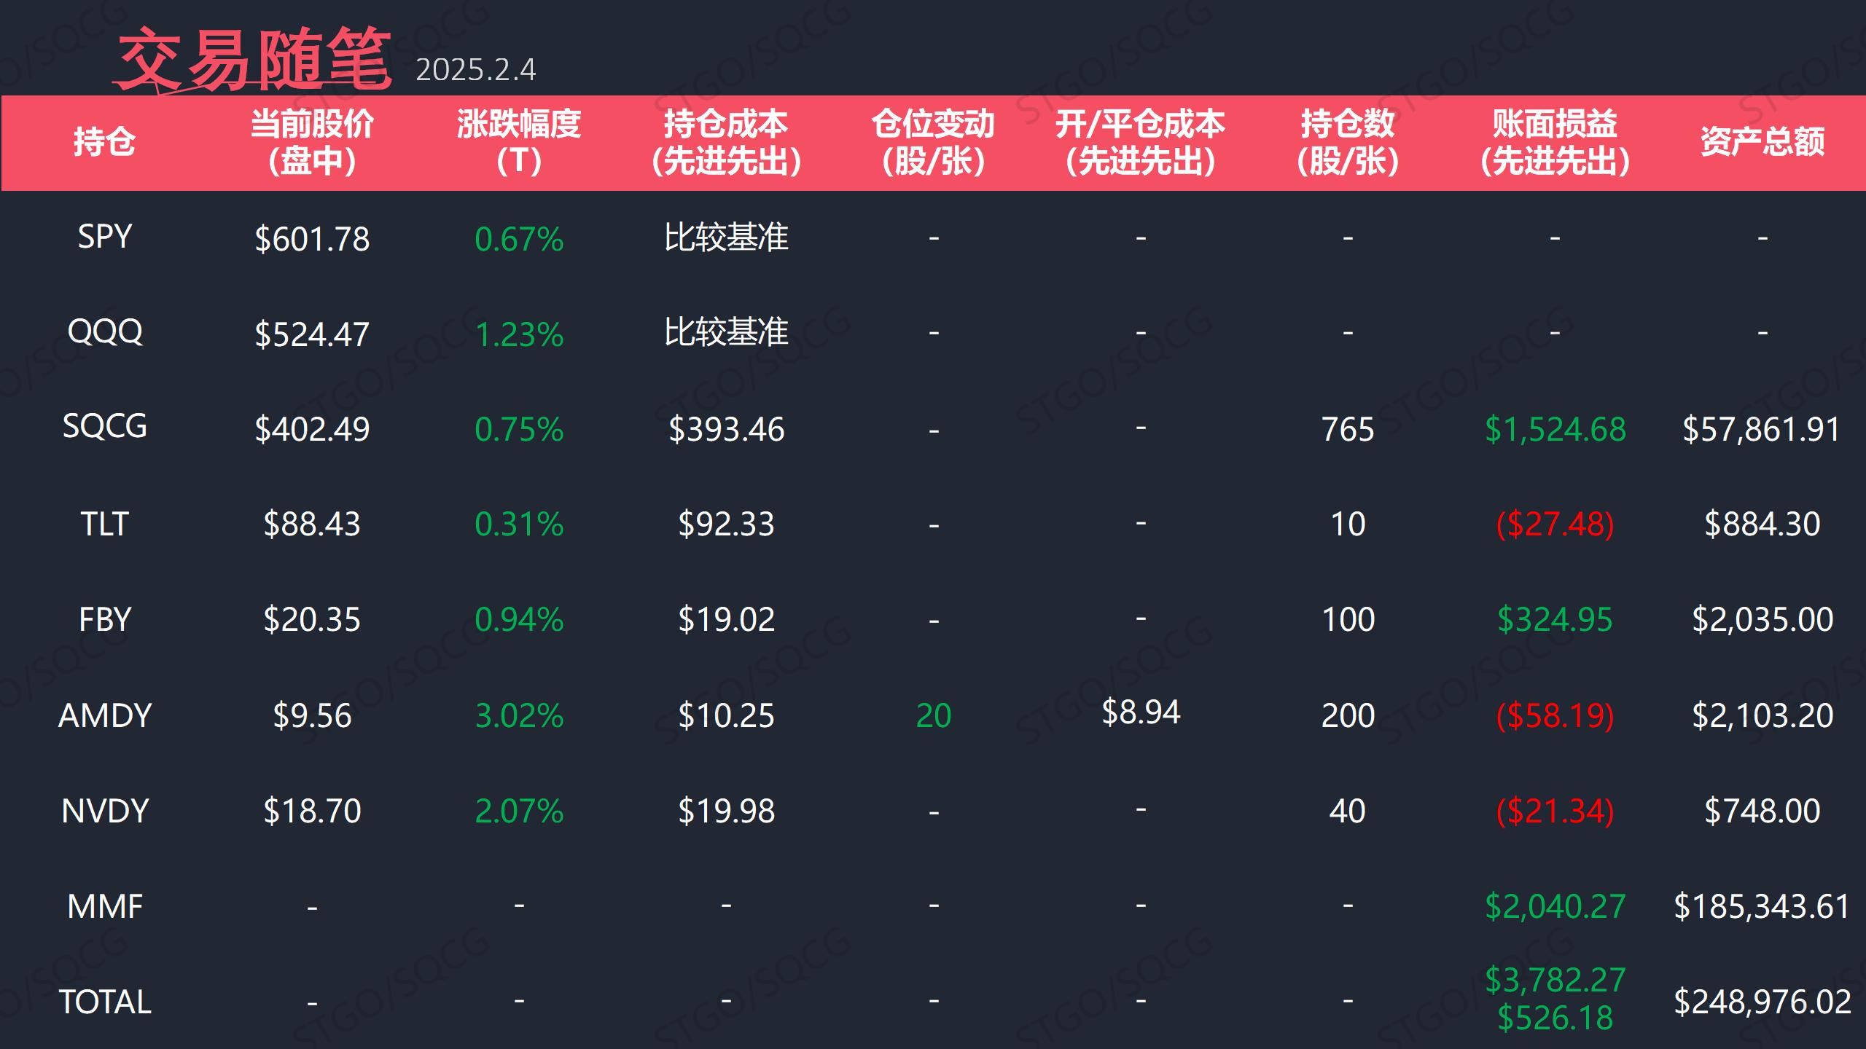This screenshot has height=1049, width=1866.
Task: Click the 账面损益 column header
Action: tap(1555, 142)
